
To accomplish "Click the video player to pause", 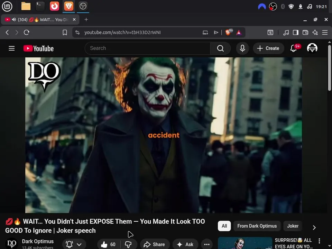I will [x=164, y=135].
